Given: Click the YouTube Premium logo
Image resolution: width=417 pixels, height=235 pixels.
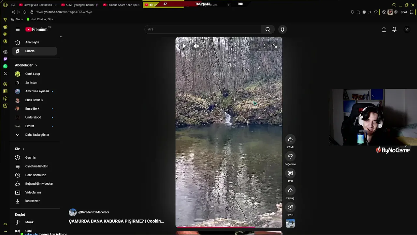Looking at the screenshot, I should (36, 29).
